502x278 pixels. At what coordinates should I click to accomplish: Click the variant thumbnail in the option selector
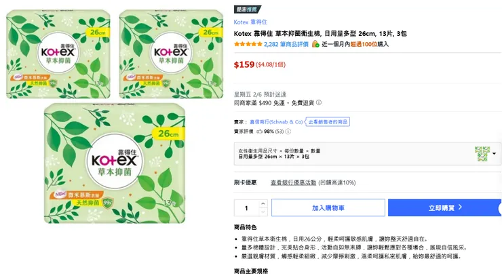click(482, 153)
